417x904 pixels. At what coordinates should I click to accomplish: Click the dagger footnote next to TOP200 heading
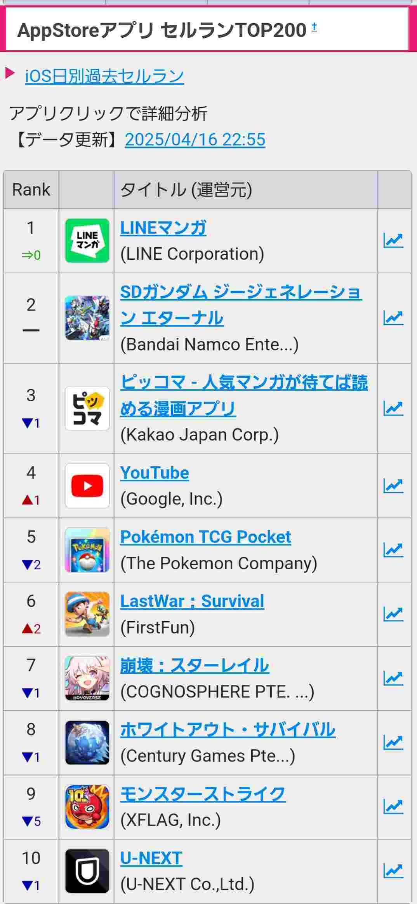click(314, 27)
